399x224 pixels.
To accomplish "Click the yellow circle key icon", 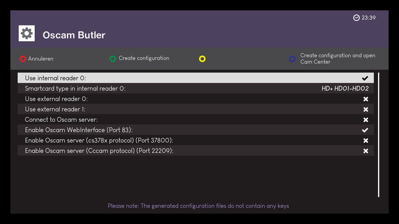I will [202, 59].
